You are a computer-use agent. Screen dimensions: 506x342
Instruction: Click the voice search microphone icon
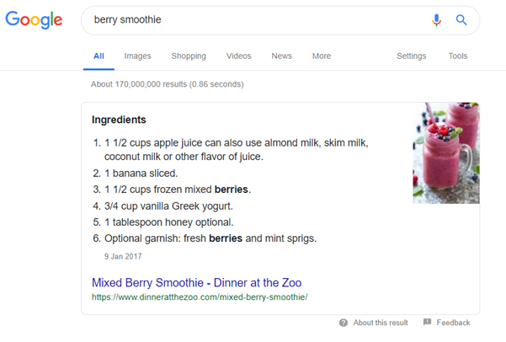(x=436, y=20)
